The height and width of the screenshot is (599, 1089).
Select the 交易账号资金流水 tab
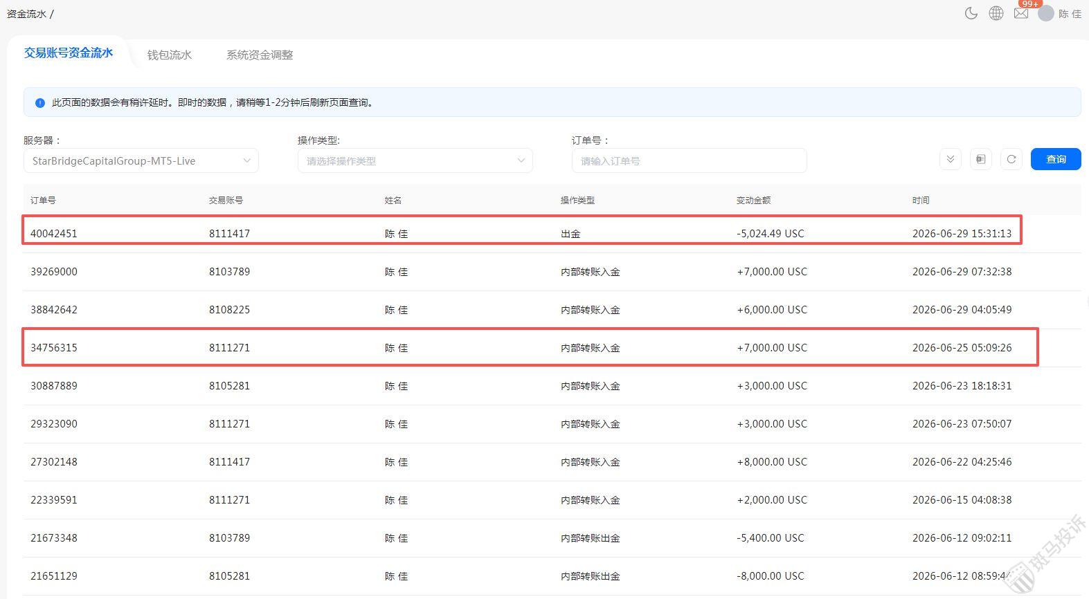69,53
